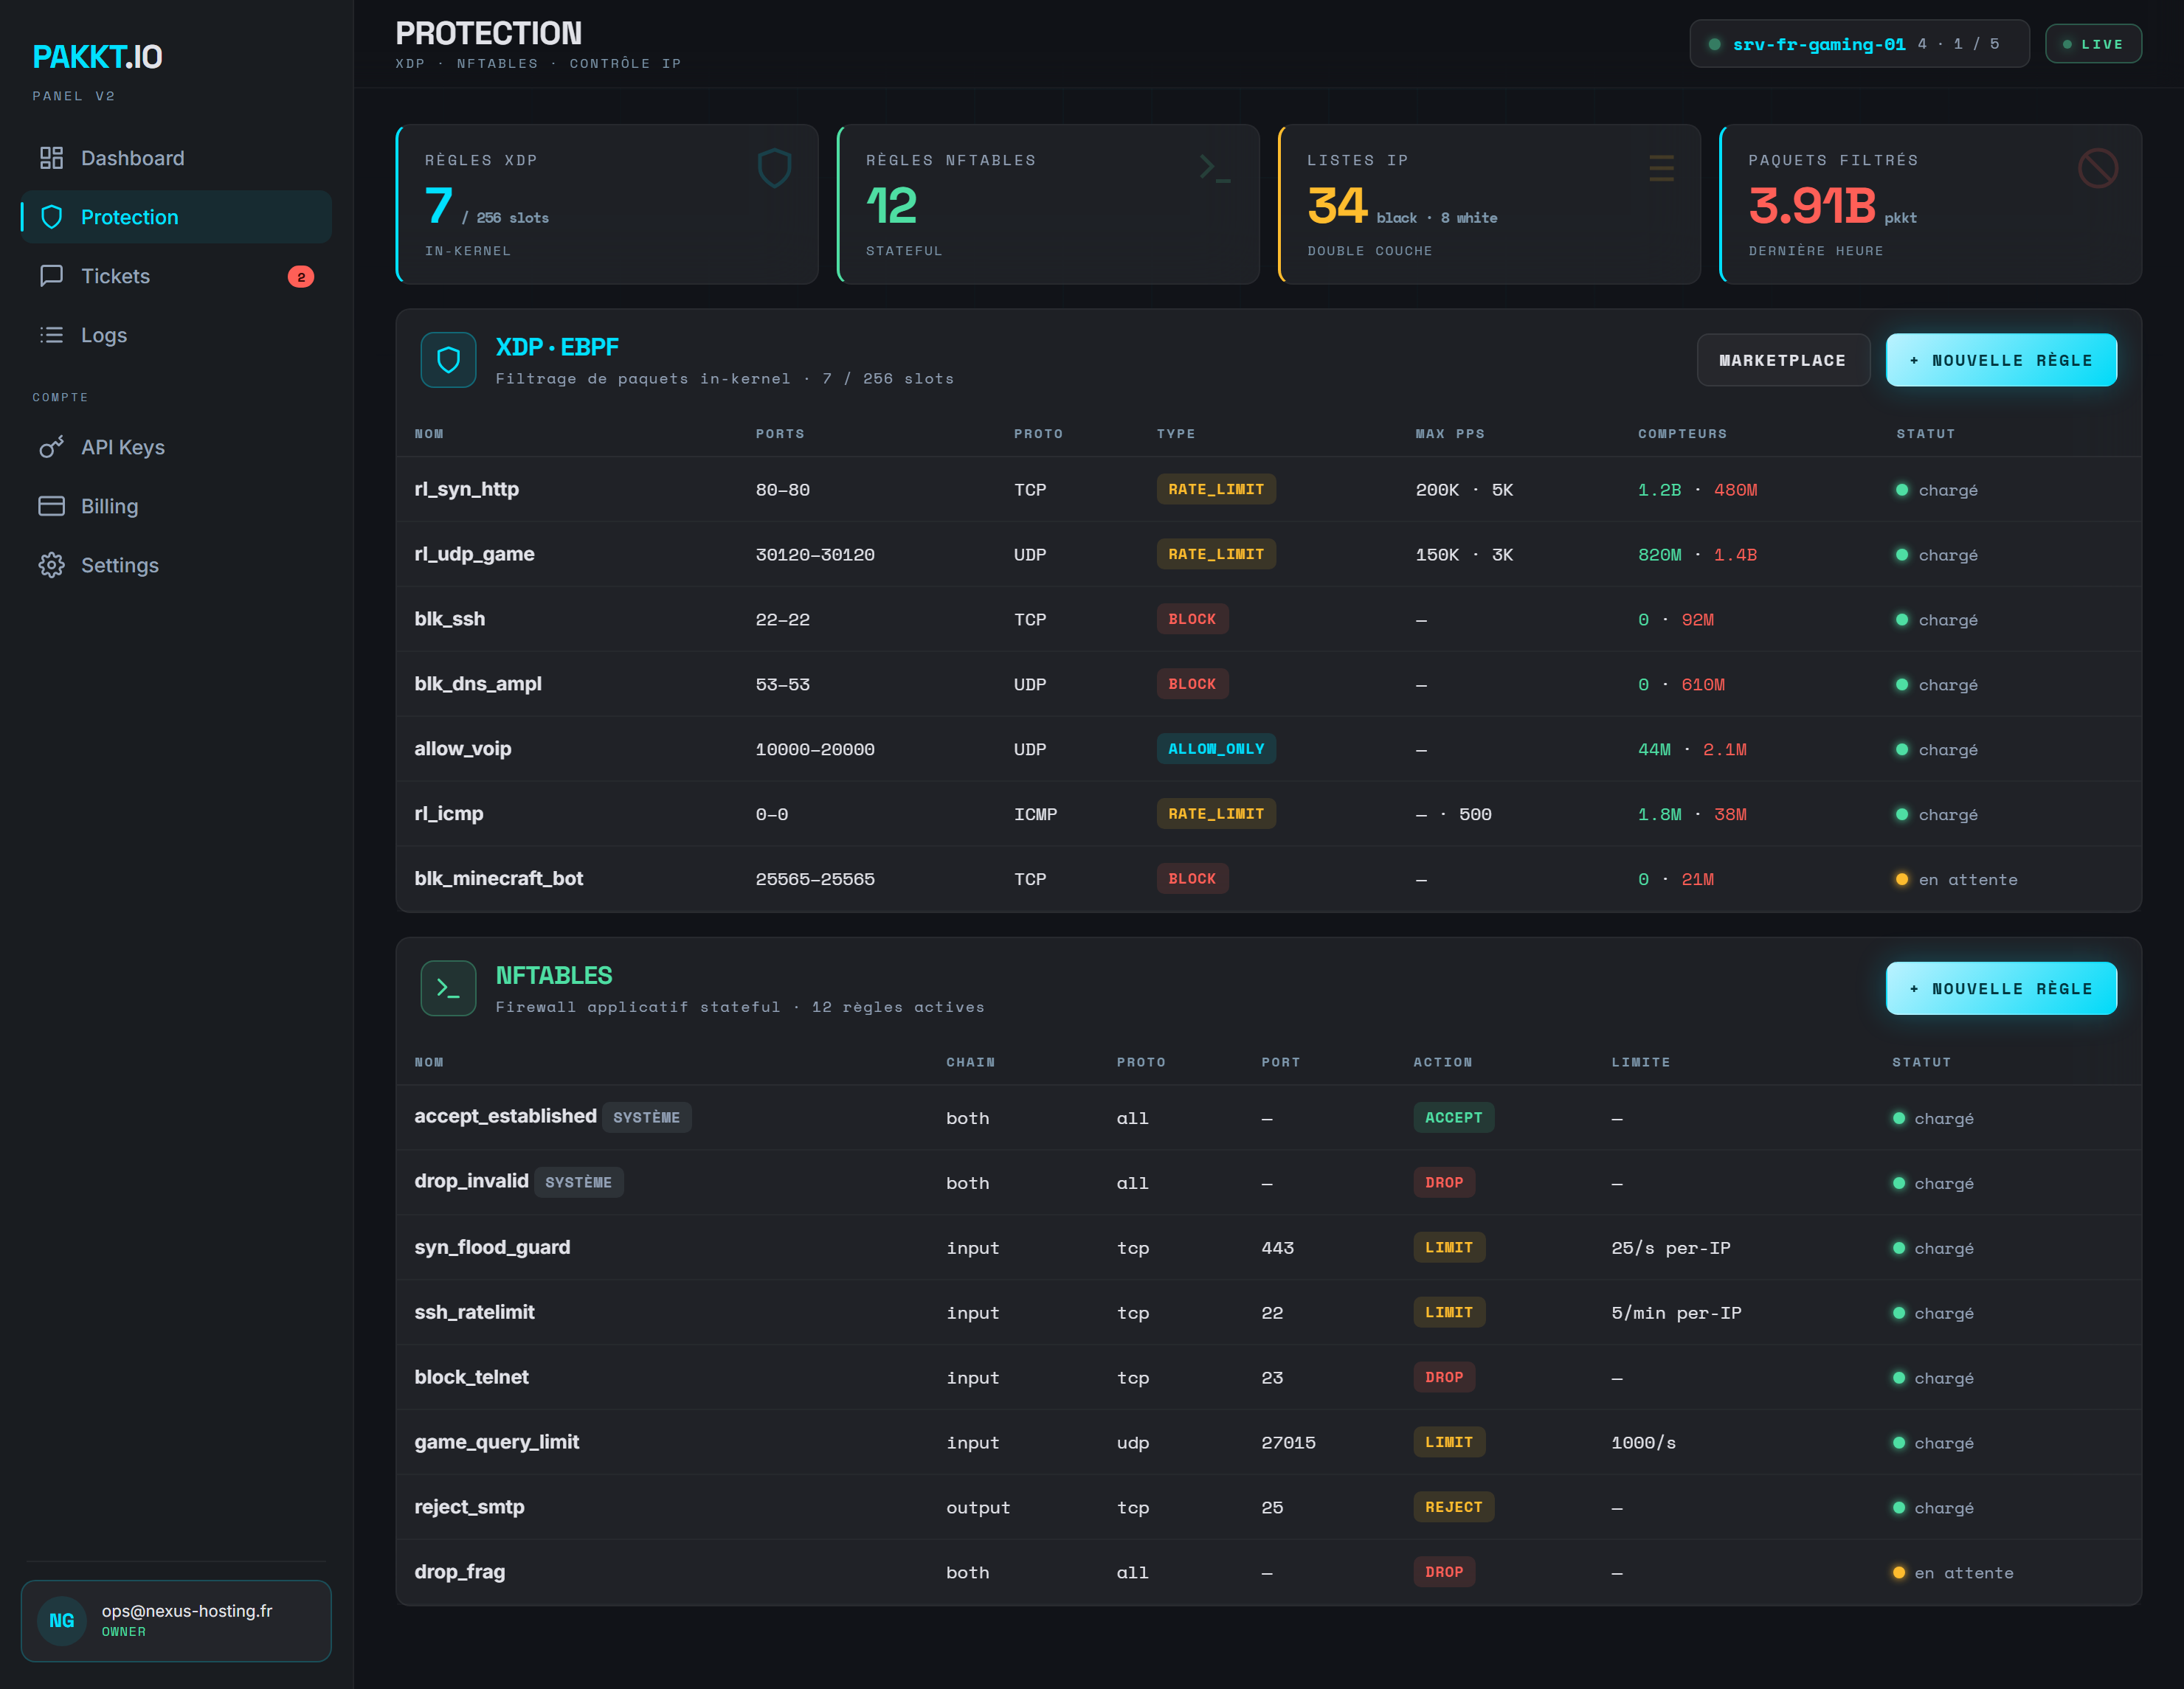Click the SYSTÈME tag beside drop_invalid
Image resolution: width=2184 pixels, height=1689 pixels.
[578, 1182]
